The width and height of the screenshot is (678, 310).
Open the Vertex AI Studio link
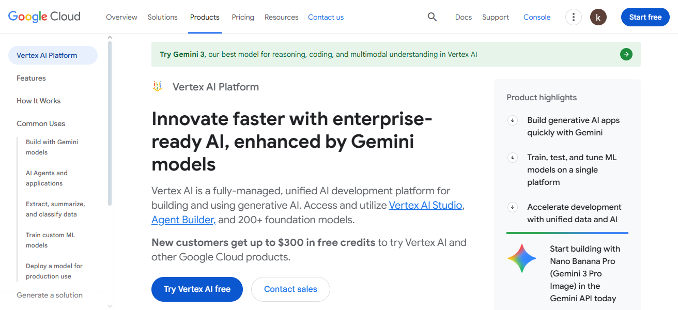click(x=425, y=205)
